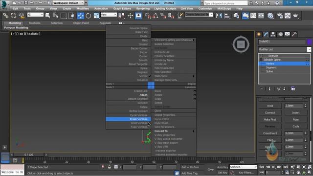Open the Graph Editors menu
313x176 pixels.
coord(122,9)
